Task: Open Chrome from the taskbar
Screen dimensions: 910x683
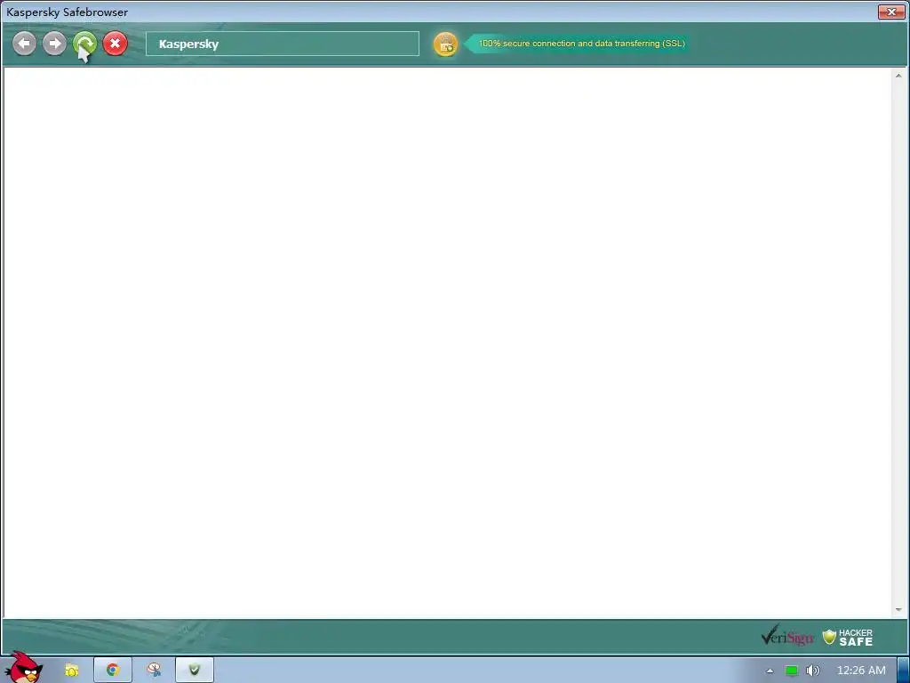Action: click(x=113, y=670)
